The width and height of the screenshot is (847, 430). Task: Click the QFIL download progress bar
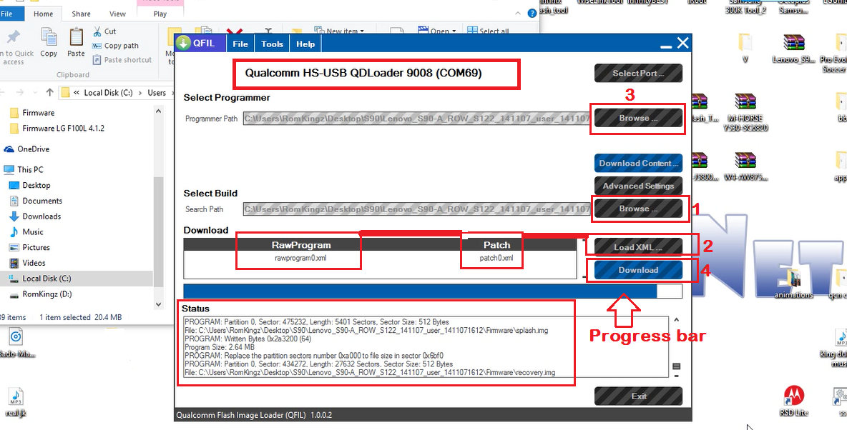coord(433,291)
